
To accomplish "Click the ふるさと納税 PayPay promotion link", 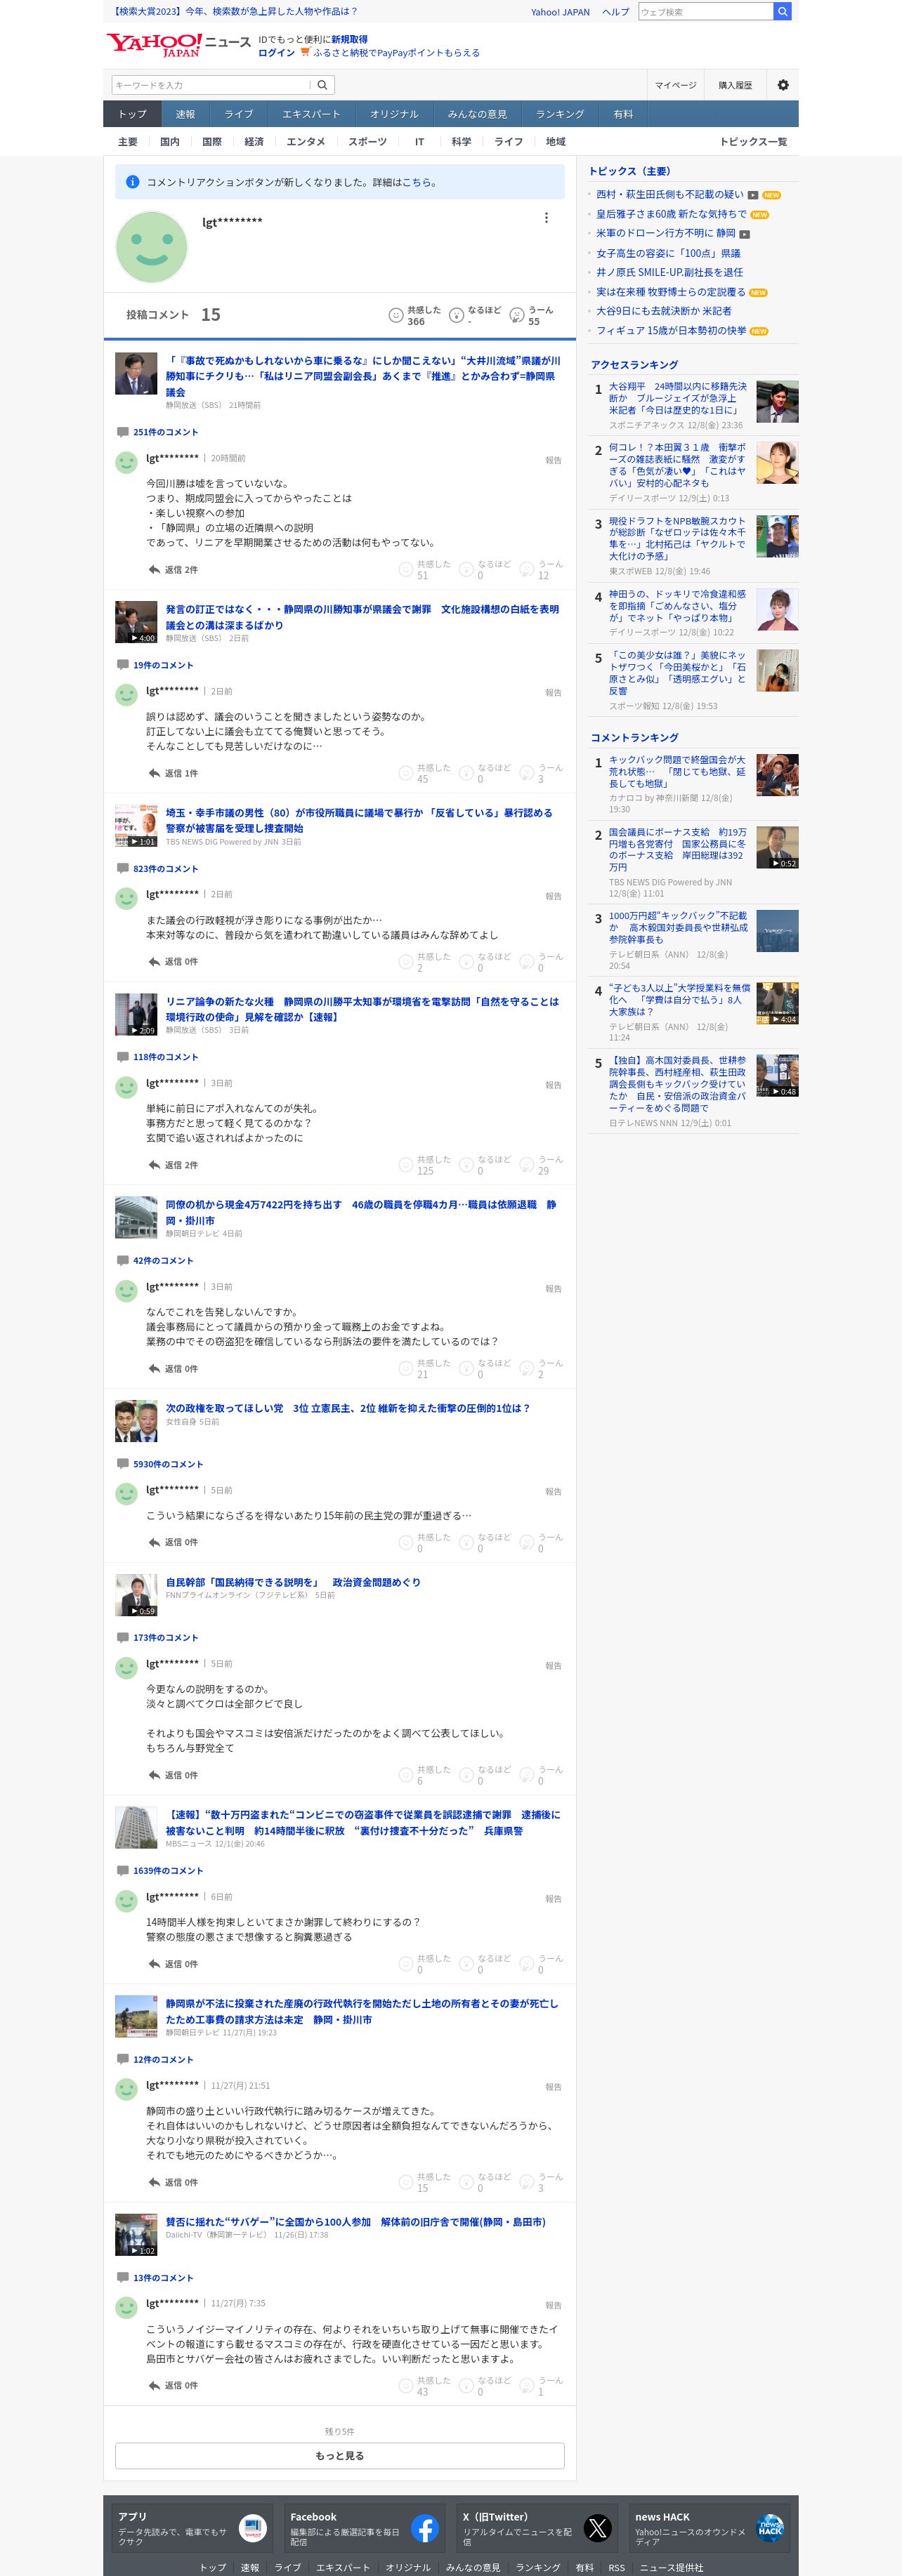I will [396, 53].
